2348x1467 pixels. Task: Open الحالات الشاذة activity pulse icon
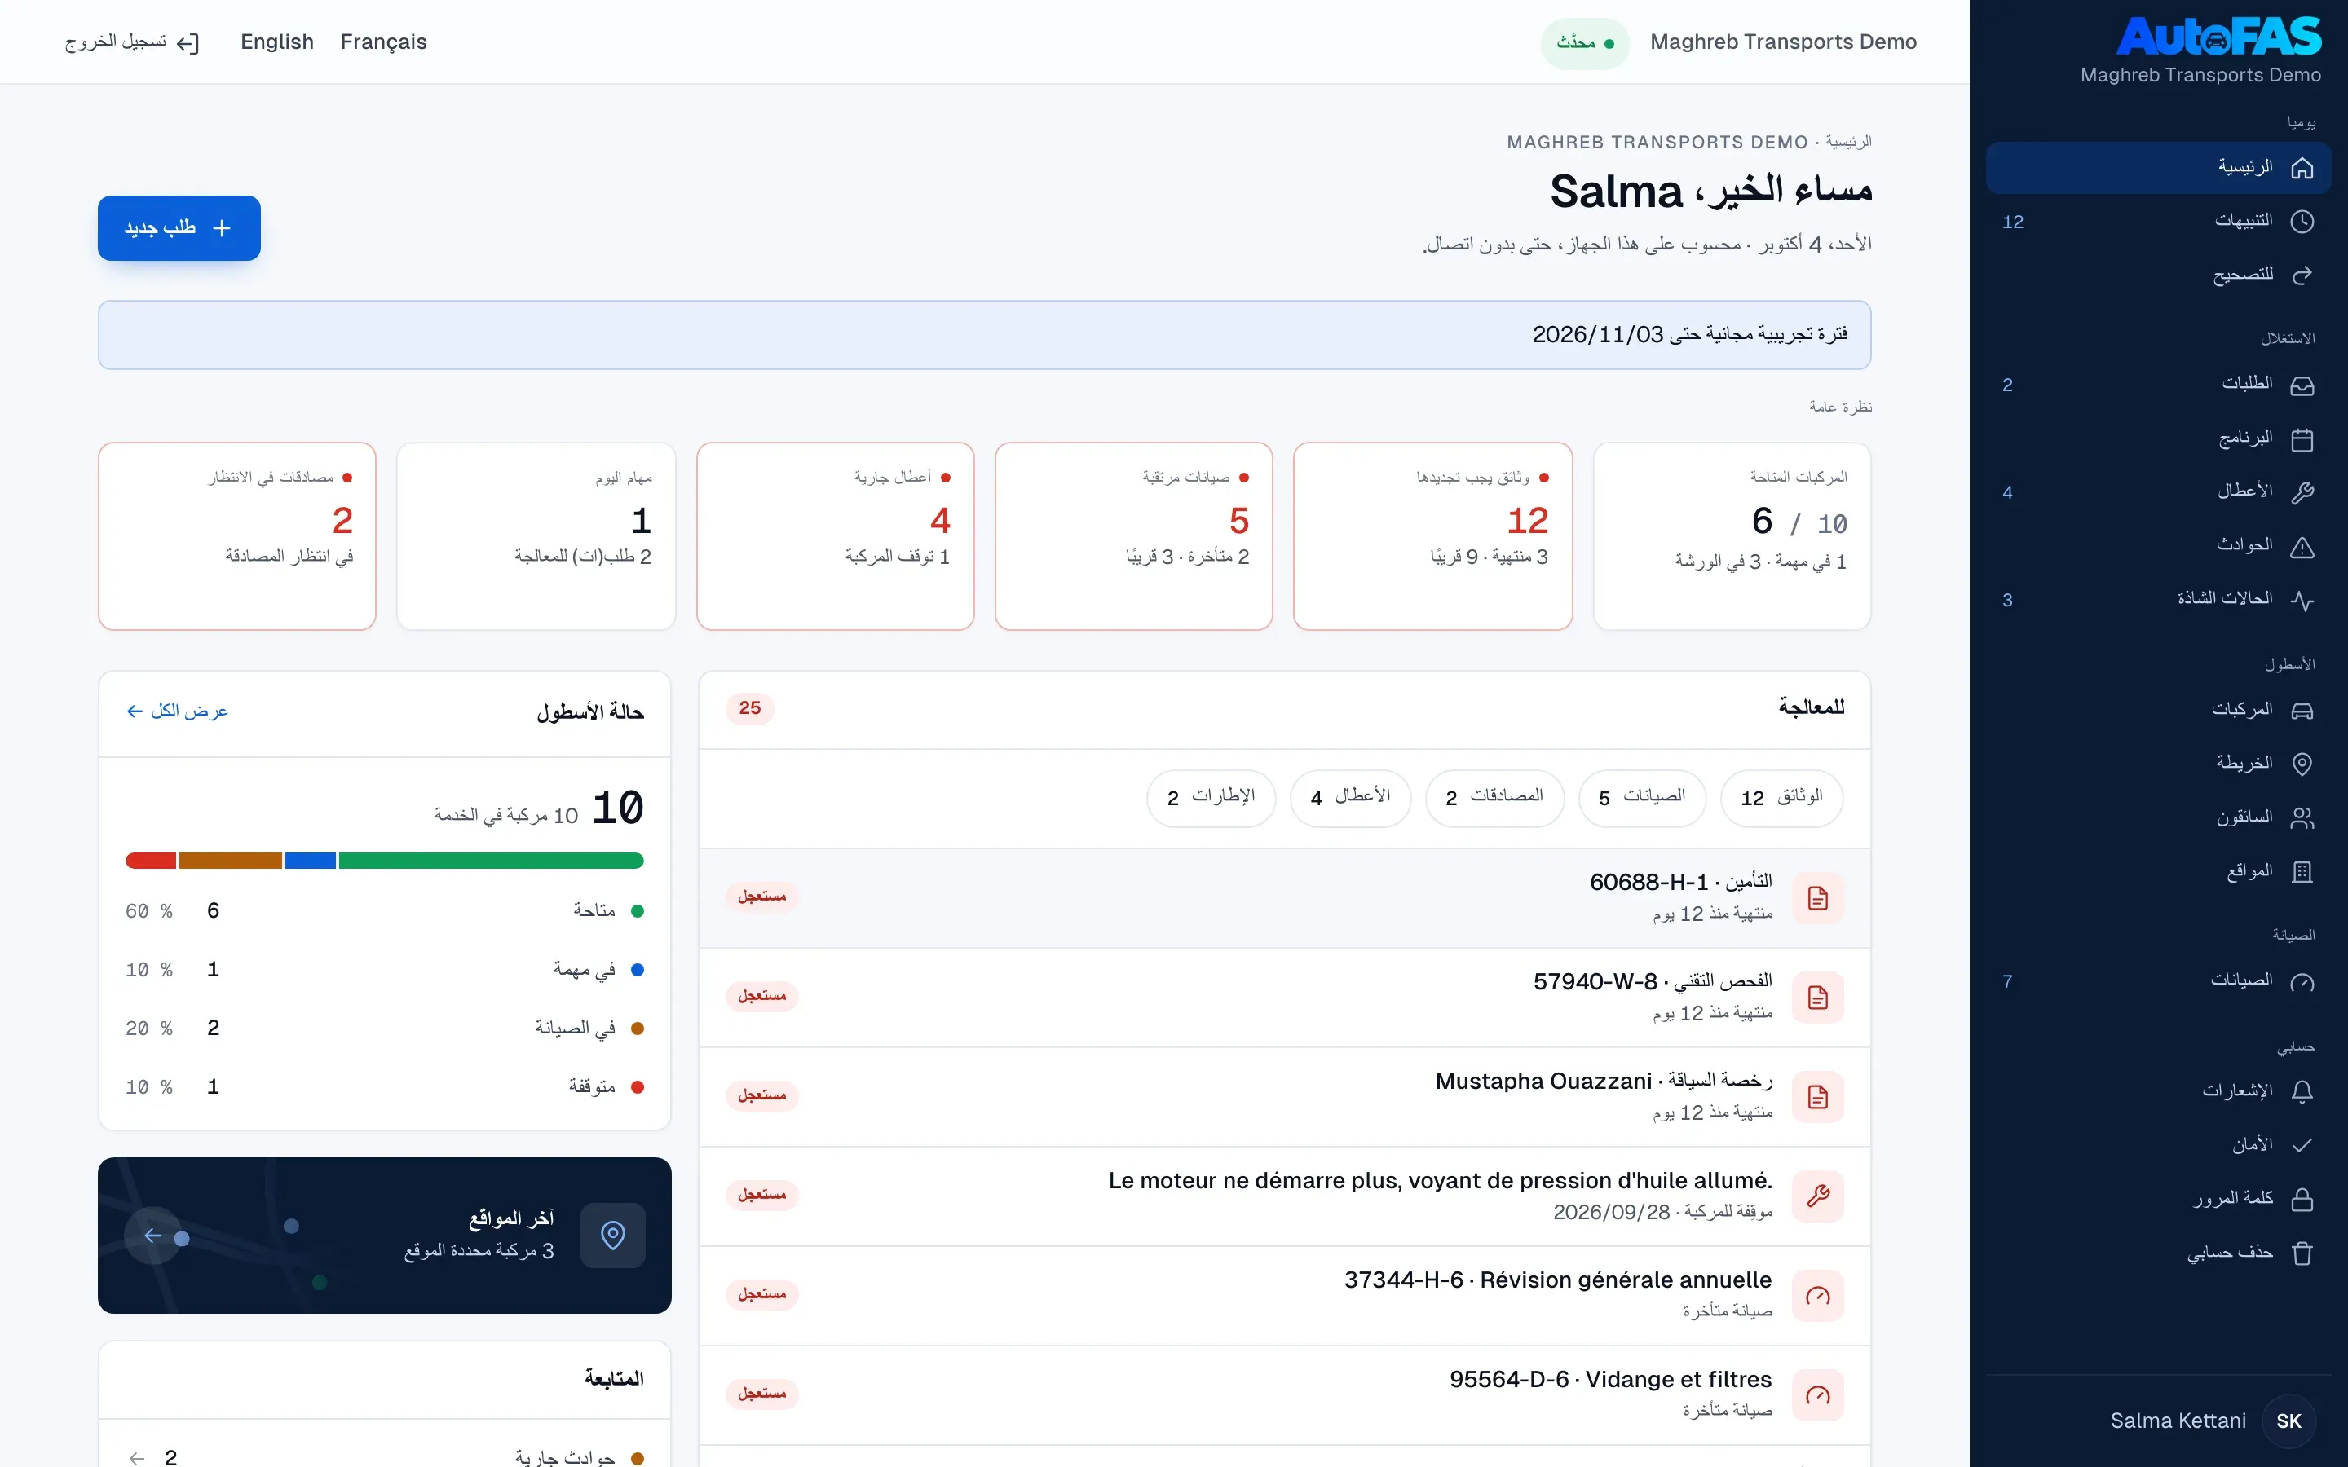tap(2302, 601)
